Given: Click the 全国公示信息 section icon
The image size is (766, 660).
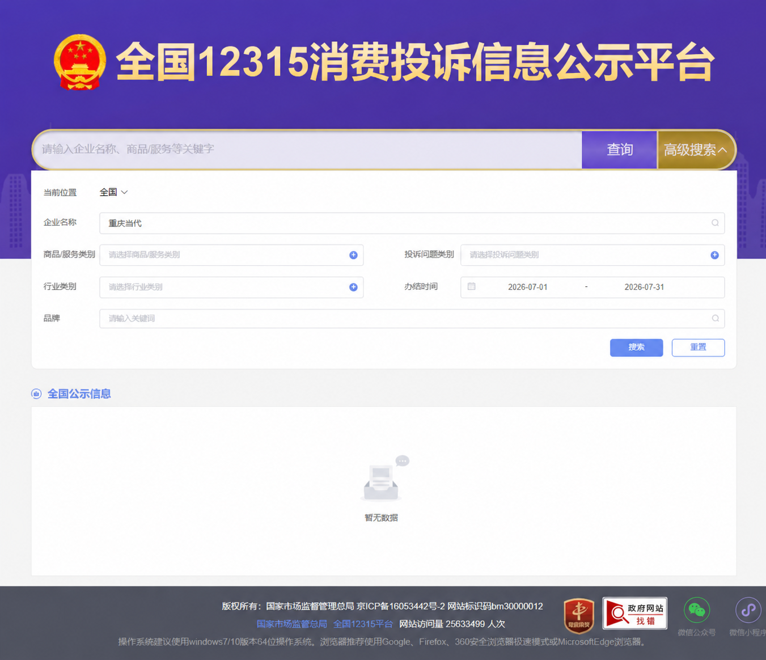Looking at the screenshot, I should click(x=36, y=394).
